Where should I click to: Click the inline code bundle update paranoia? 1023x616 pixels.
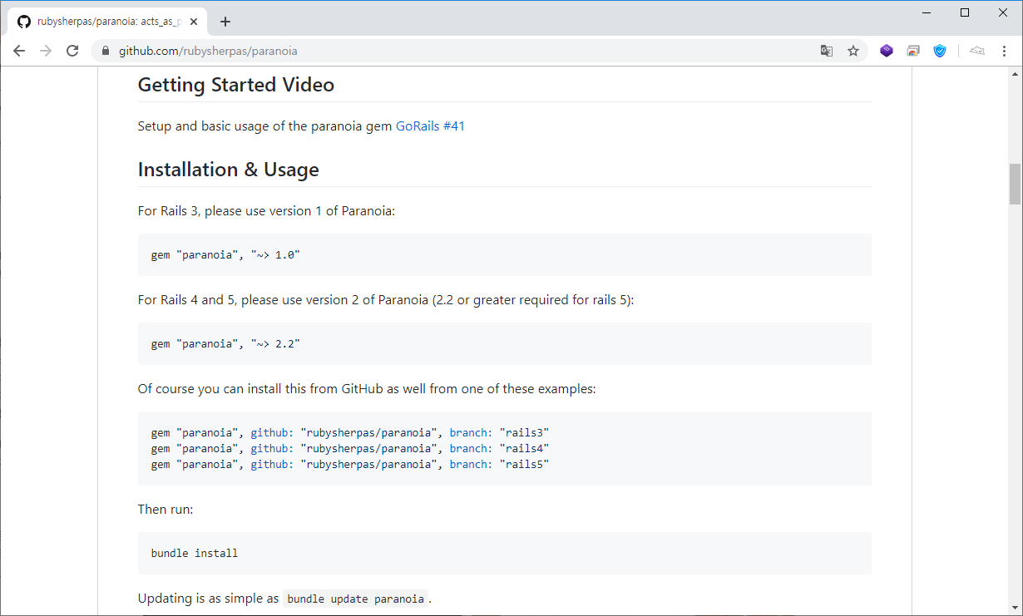[356, 599]
